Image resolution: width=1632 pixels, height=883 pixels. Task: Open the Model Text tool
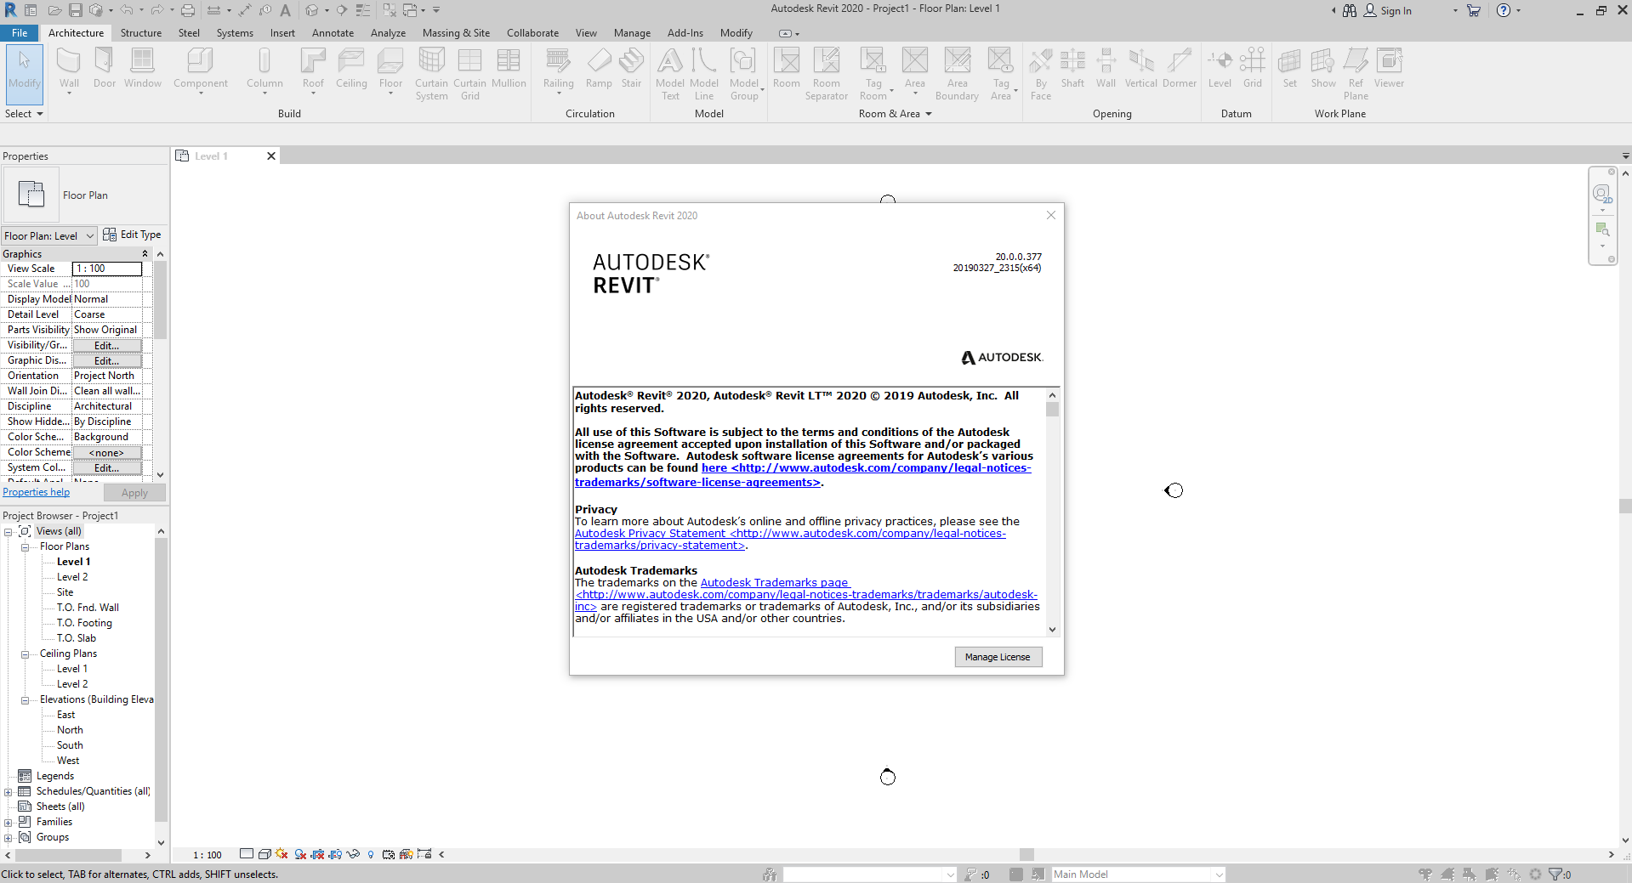click(670, 74)
